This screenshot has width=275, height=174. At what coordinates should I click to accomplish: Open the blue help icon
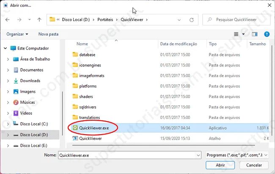[267, 34]
